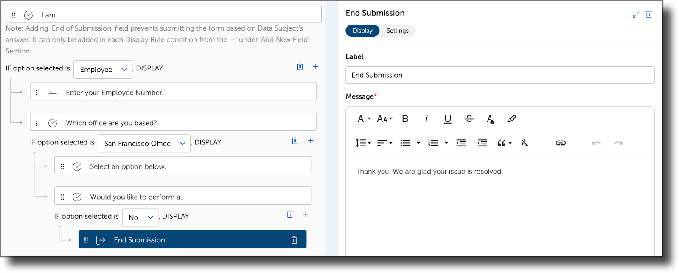Image resolution: width=679 pixels, height=273 pixels.
Task: Insert a blockquote in the message
Action: (502, 143)
